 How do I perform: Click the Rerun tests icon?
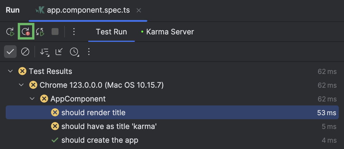click(x=10, y=32)
